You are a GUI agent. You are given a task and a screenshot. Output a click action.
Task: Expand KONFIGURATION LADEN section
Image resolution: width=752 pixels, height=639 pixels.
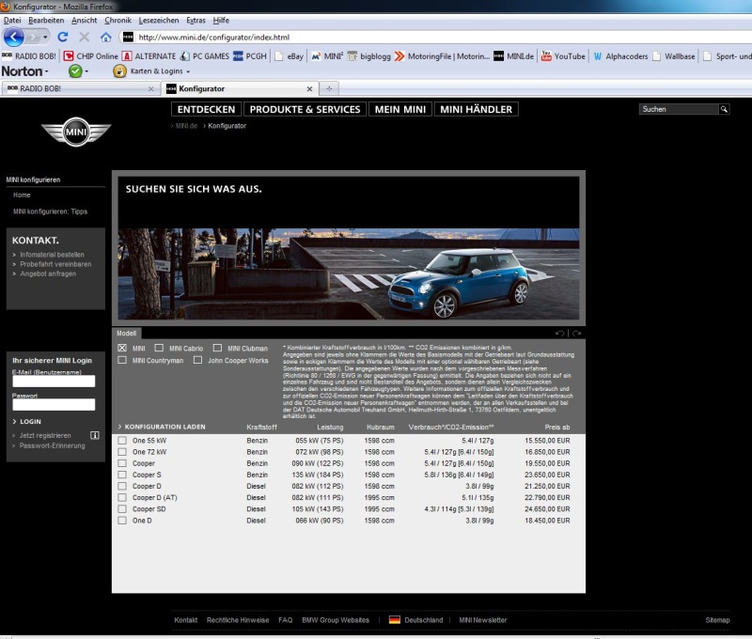pos(164,427)
